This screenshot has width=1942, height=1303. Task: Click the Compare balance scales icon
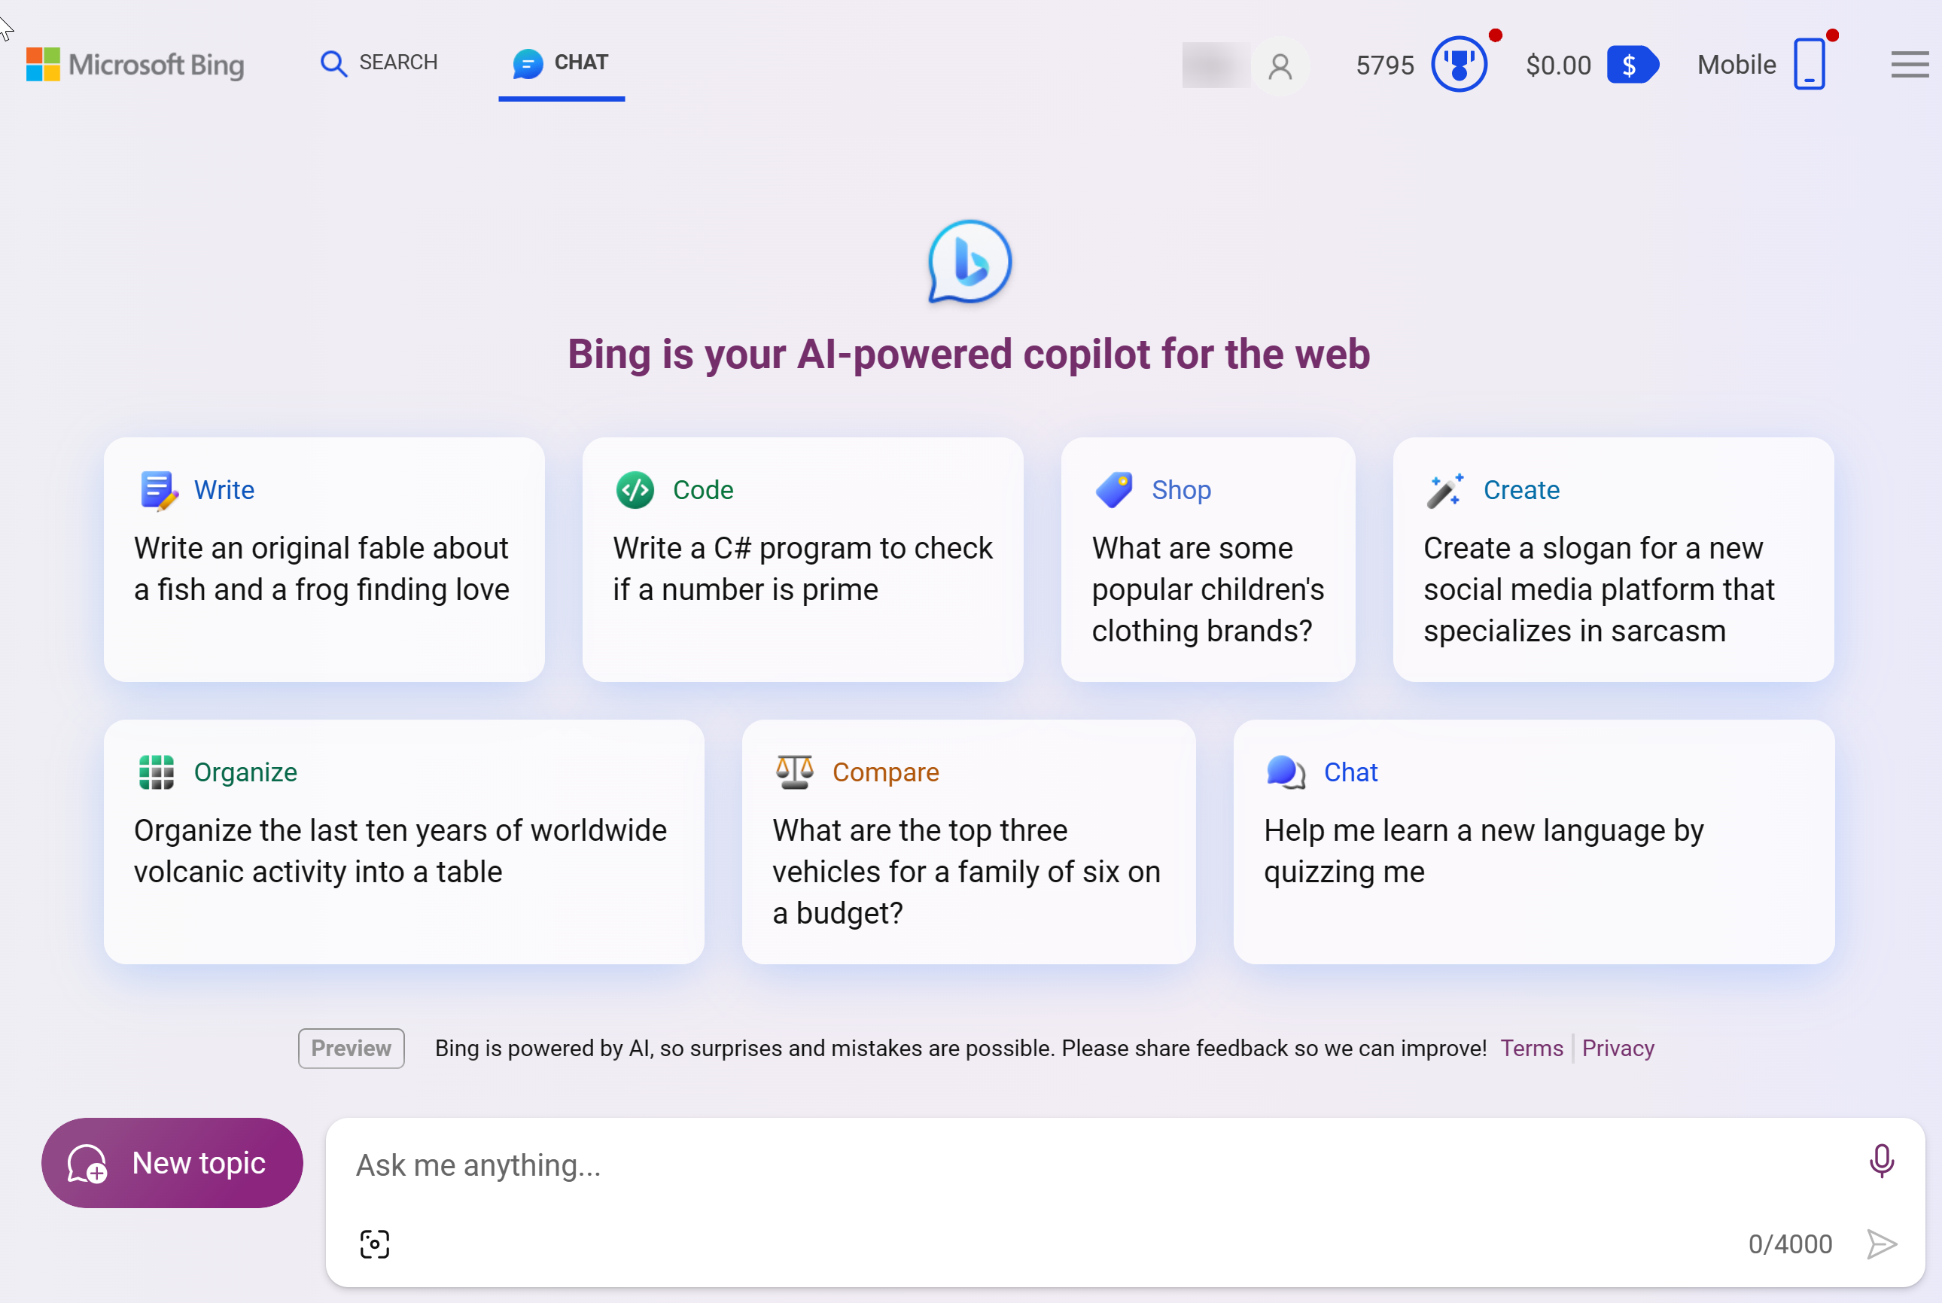click(x=794, y=772)
